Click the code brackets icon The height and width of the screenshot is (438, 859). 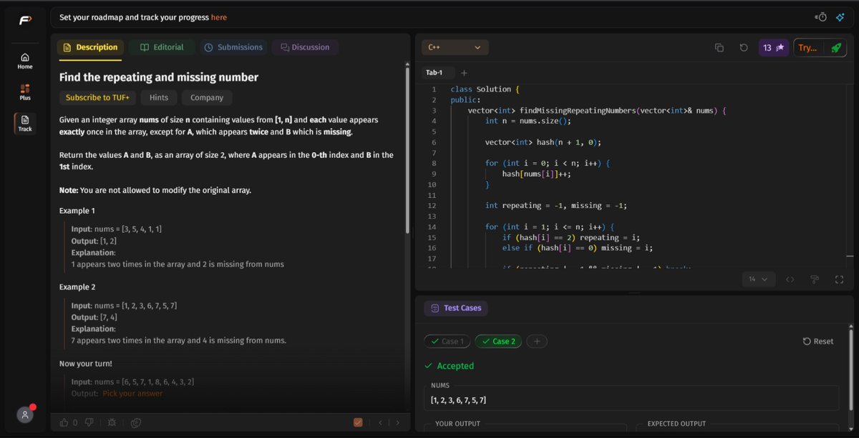[x=790, y=279]
